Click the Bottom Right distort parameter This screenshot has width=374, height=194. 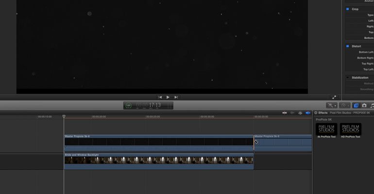[x=365, y=58]
